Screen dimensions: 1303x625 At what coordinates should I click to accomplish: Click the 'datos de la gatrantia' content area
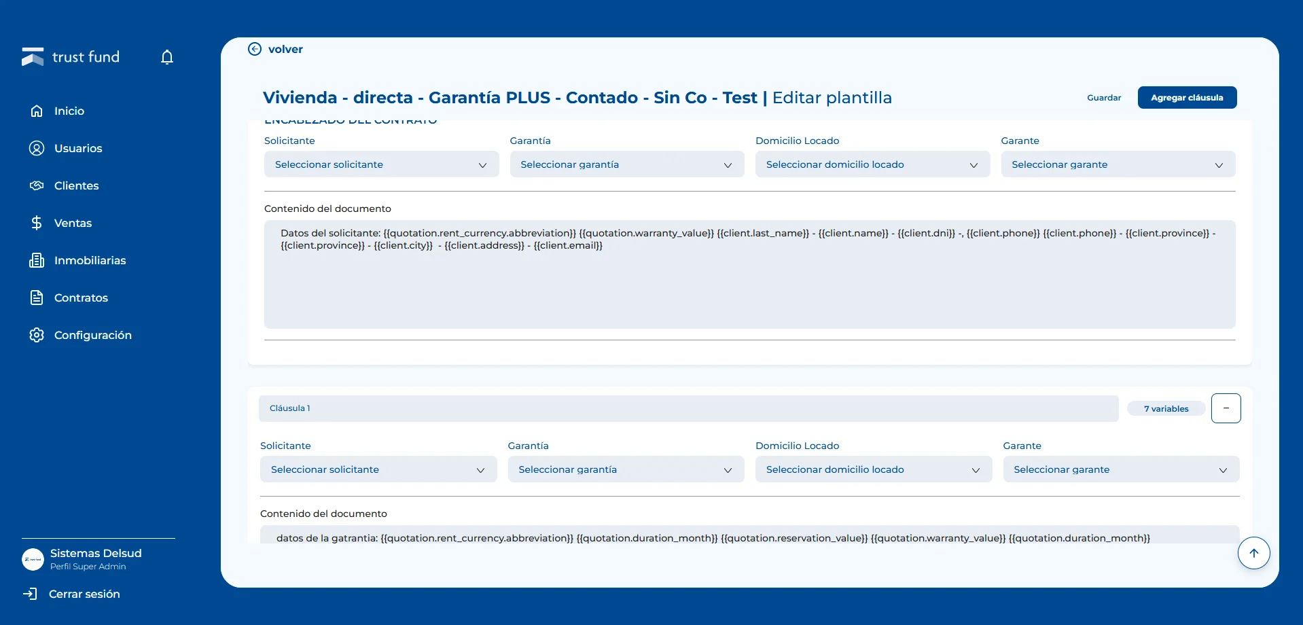750,535
